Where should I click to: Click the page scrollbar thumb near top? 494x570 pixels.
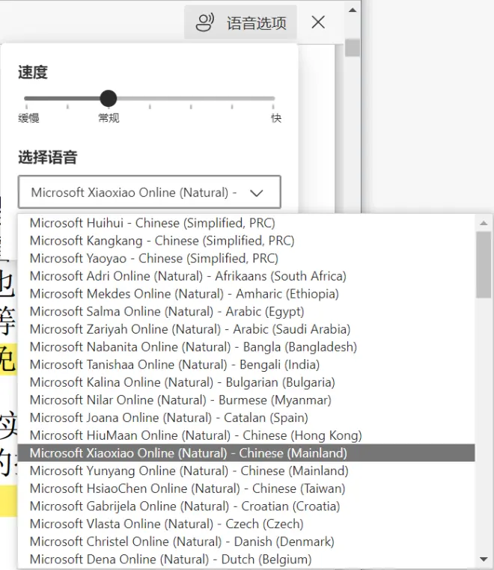[353, 47]
